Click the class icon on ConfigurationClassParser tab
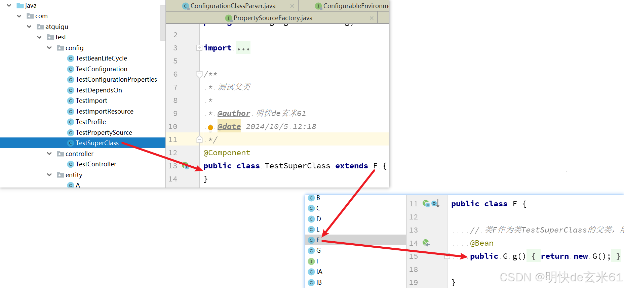The image size is (624, 288). [x=185, y=6]
